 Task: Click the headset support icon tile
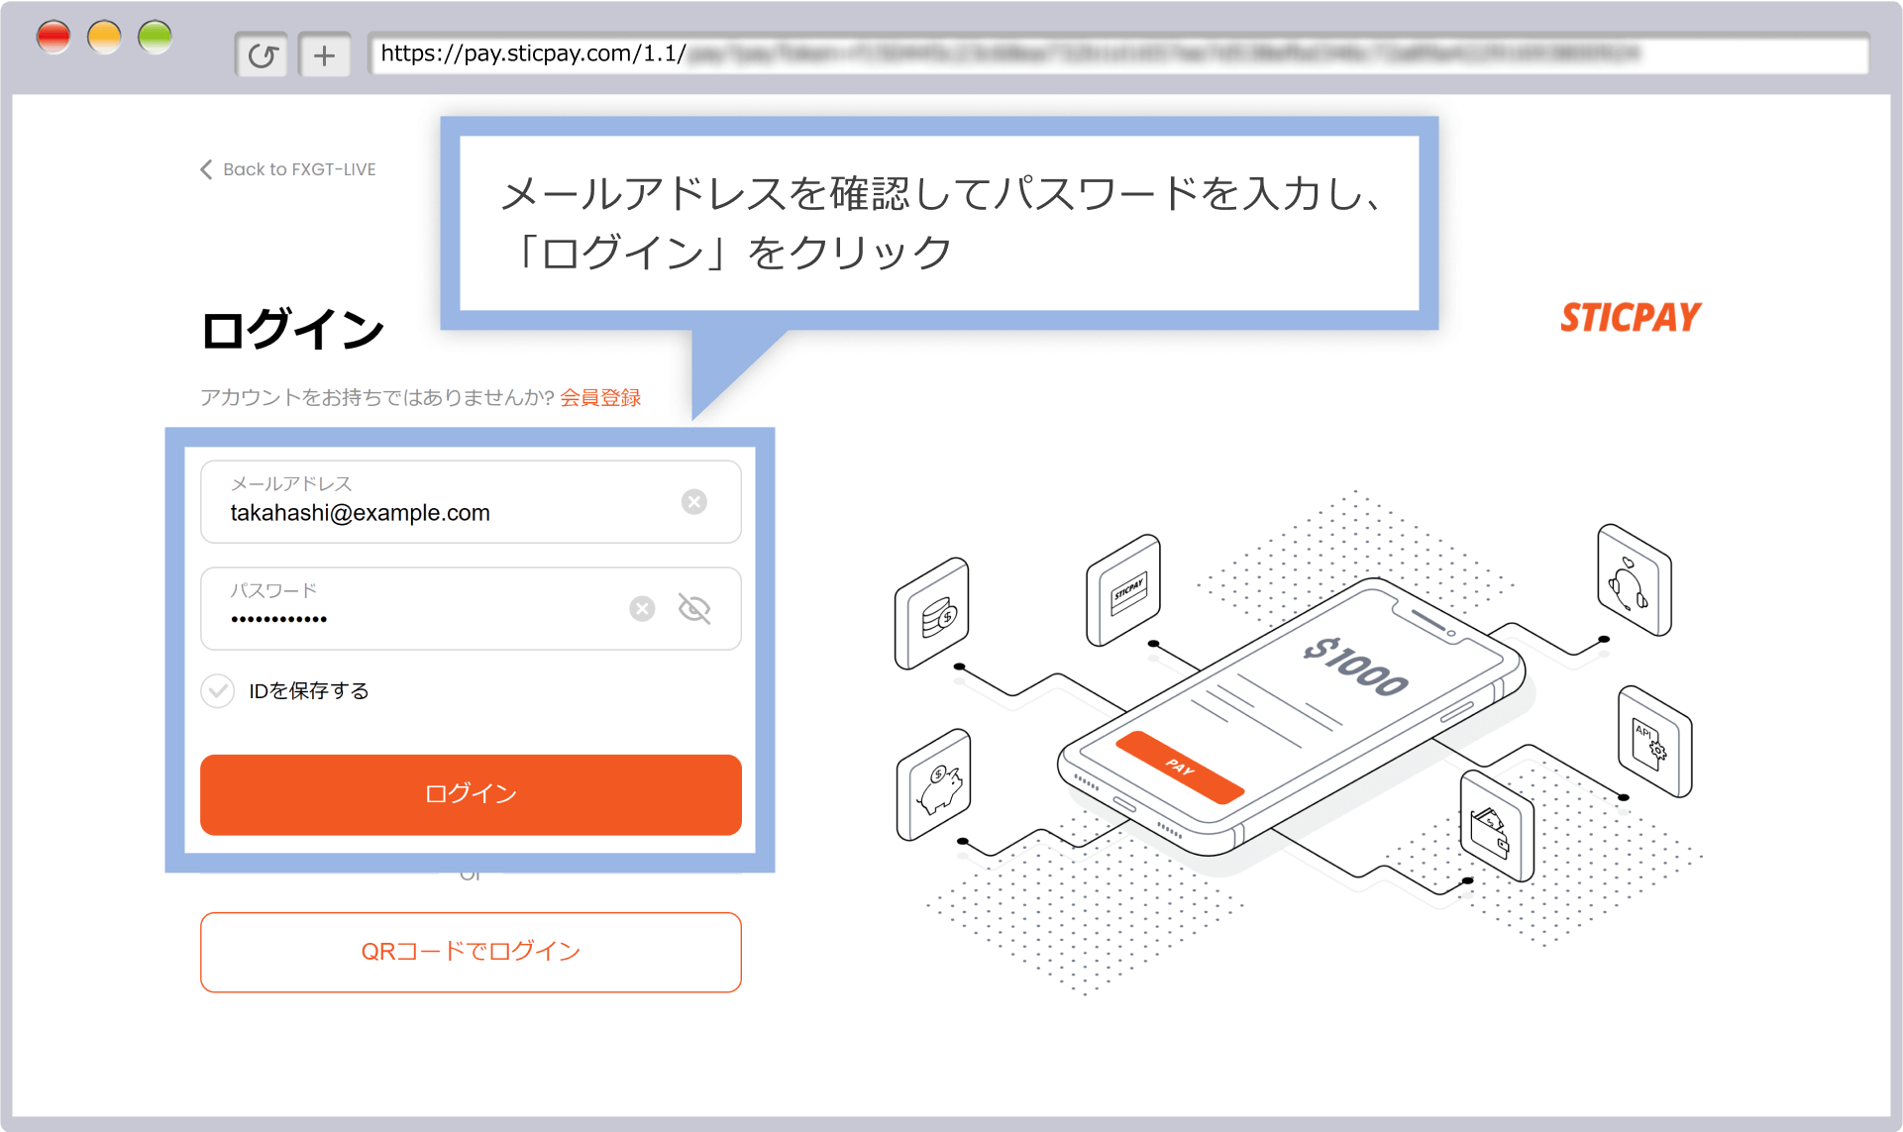[x=1634, y=580]
